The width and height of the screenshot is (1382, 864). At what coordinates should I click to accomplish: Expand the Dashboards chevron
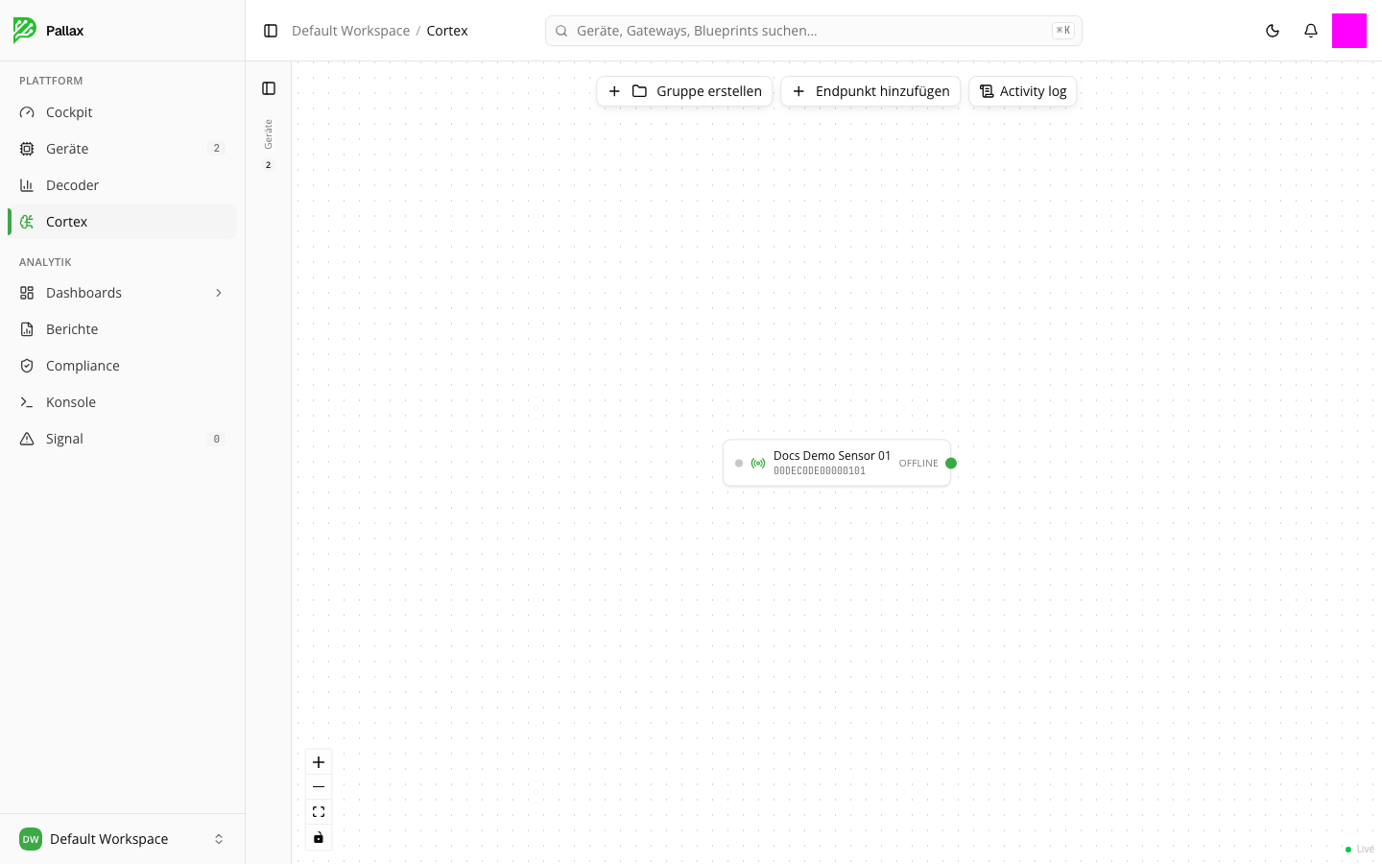[x=219, y=293]
